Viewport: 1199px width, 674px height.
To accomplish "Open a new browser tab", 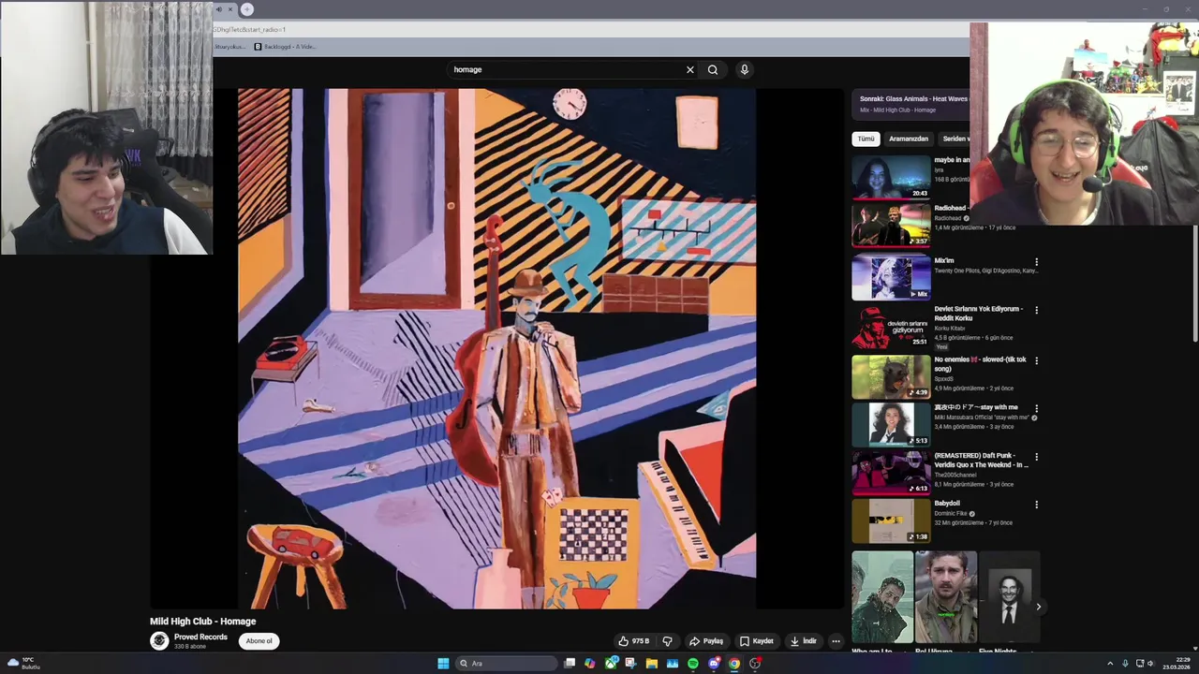I will 247,9.
